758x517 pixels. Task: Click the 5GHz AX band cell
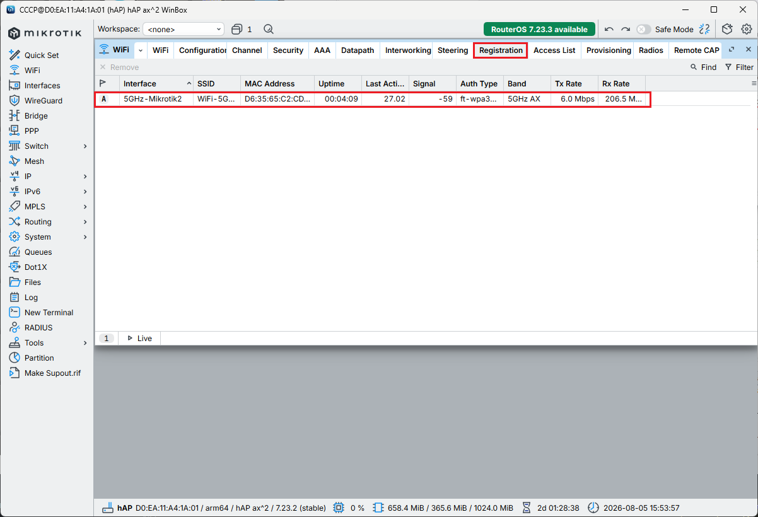(x=527, y=99)
